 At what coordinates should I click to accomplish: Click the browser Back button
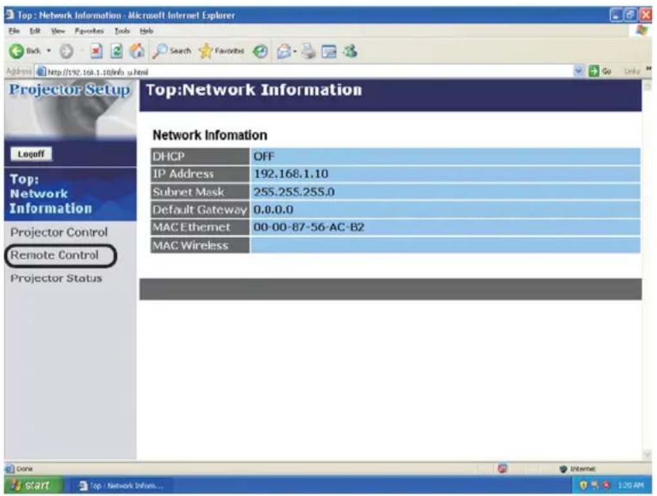point(25,51)
